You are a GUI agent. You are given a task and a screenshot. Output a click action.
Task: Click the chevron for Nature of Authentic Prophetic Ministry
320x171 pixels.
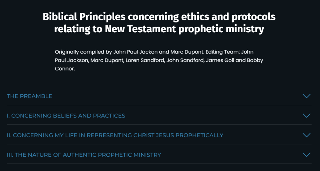click(307, 155)
